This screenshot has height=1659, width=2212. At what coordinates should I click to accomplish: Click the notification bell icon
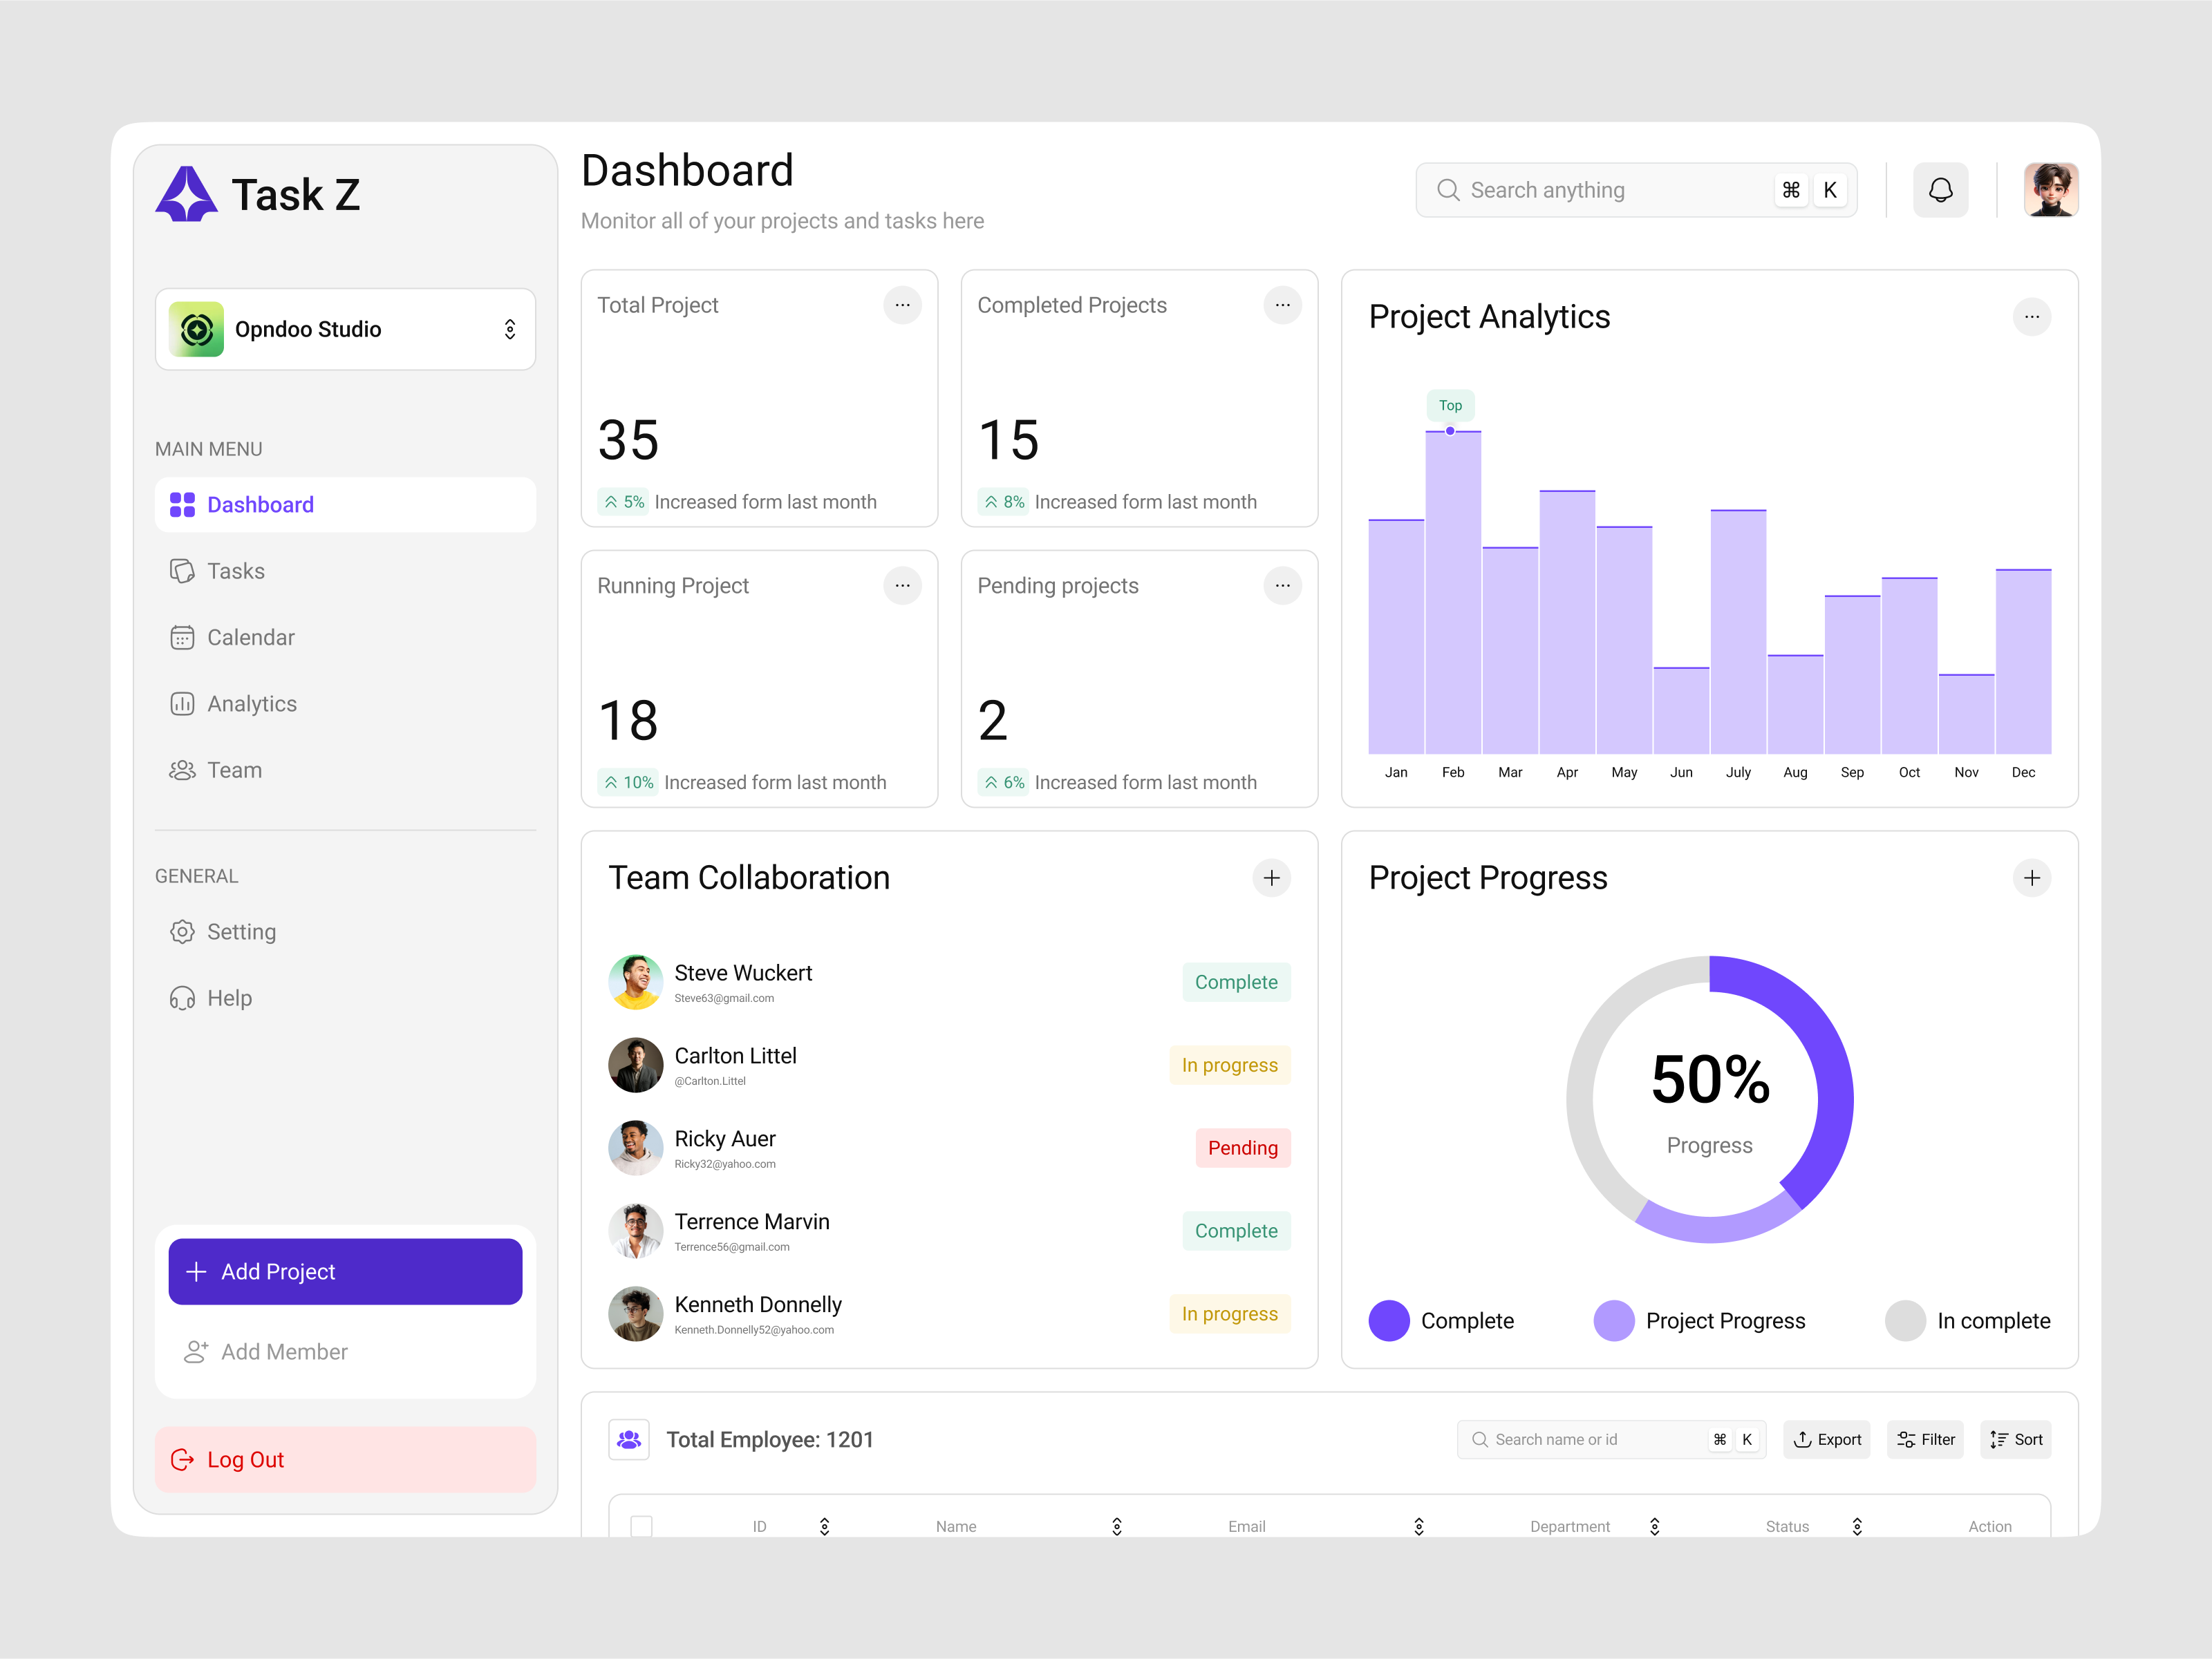point(1940,189)
